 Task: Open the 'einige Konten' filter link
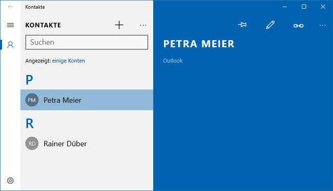pos(68,61)
